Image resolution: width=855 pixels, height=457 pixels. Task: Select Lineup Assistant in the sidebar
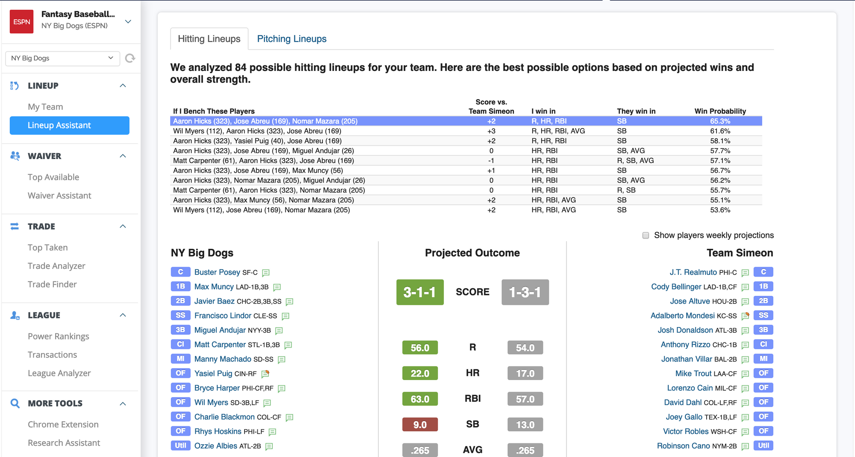70,125
